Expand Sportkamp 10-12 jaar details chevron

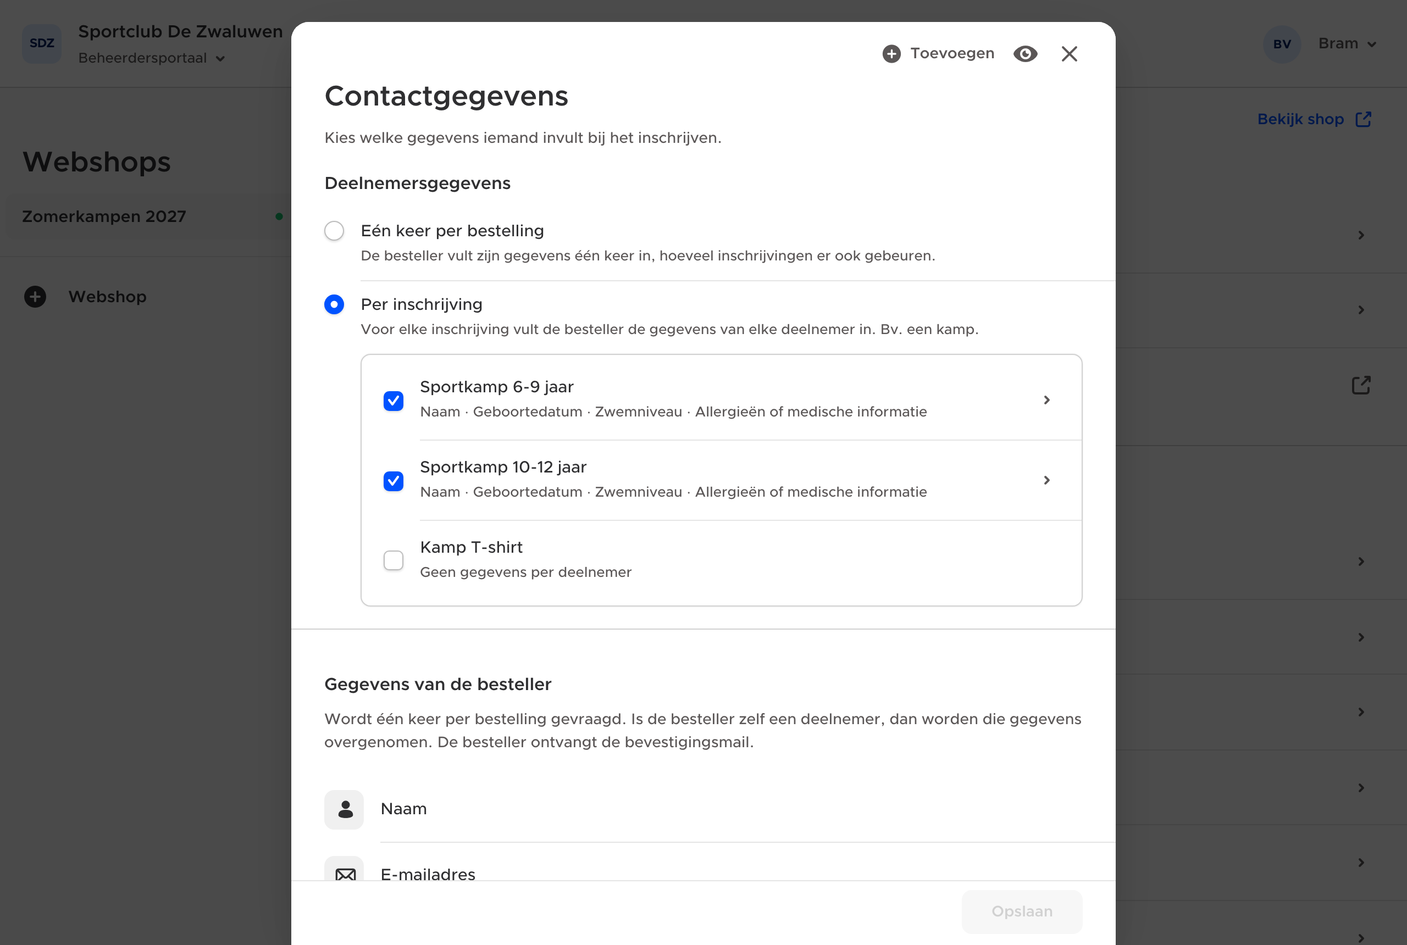1046,480
